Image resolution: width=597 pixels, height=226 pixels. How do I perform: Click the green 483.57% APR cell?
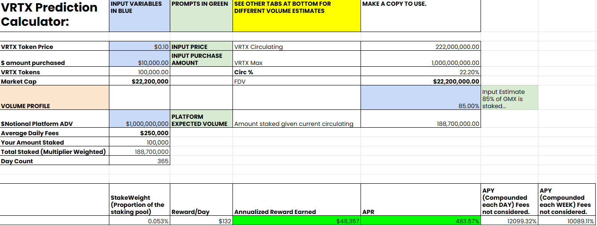[x=421, y=221]
